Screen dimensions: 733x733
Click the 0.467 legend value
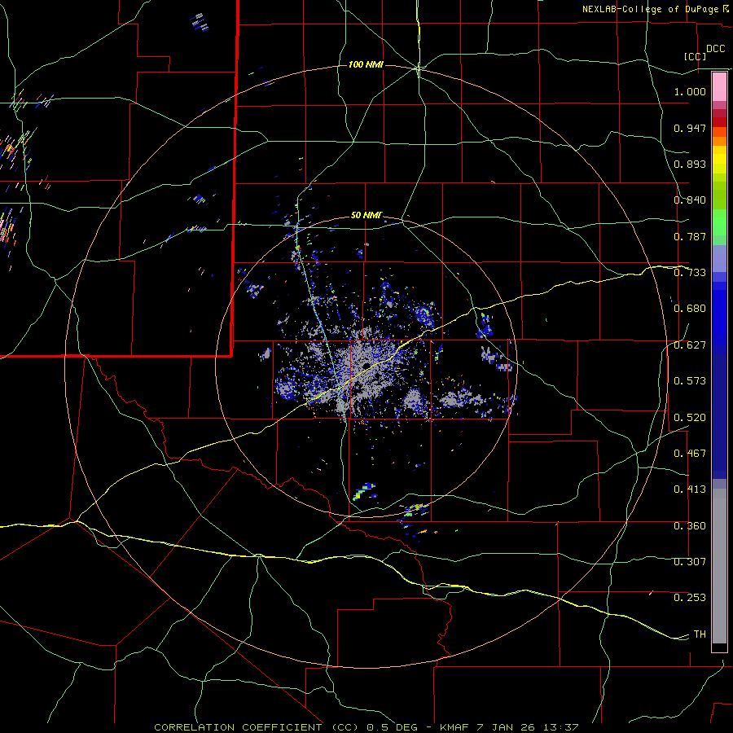(690, 454)
